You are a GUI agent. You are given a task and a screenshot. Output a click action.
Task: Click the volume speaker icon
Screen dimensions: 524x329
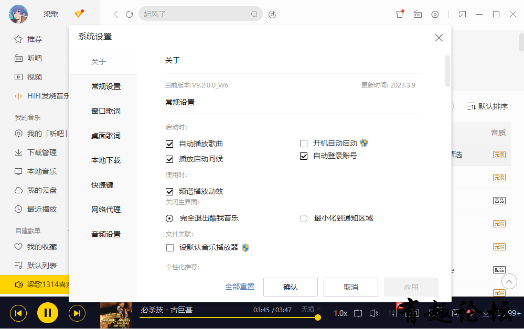coord(373,313)
